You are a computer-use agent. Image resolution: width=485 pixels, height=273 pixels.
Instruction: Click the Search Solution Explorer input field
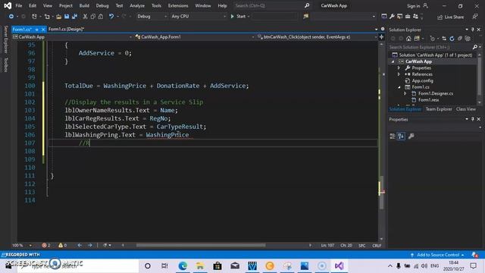430,47
